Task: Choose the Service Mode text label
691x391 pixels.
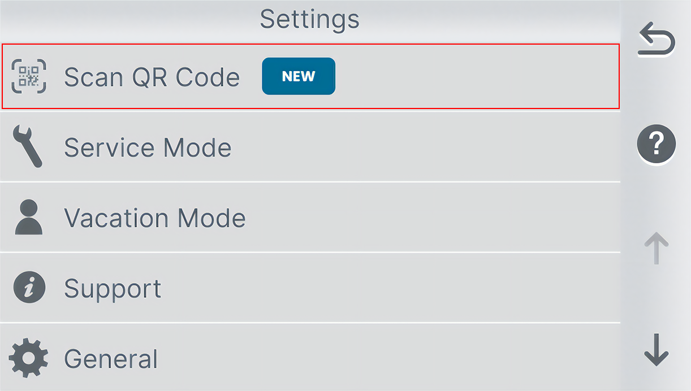Action: (x=148, y=147)
